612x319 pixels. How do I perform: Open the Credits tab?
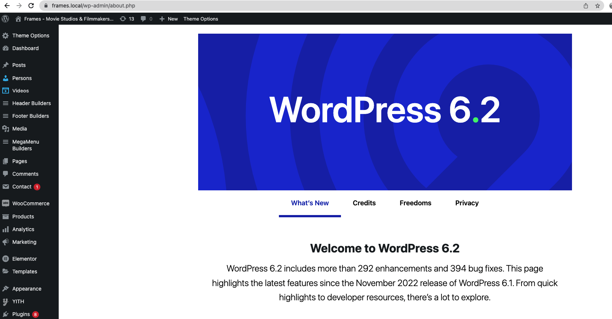point(364,203)
